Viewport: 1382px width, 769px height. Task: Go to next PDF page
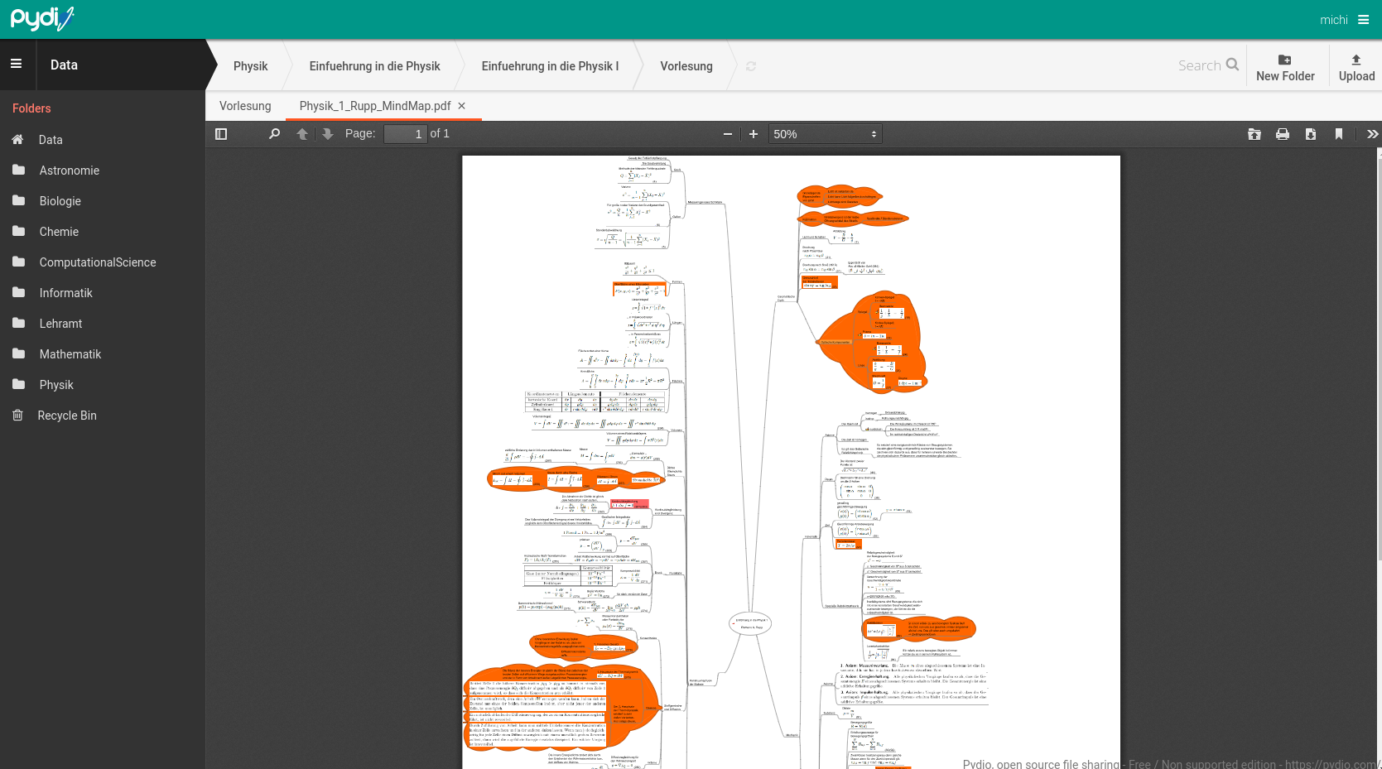coord(328,134)
